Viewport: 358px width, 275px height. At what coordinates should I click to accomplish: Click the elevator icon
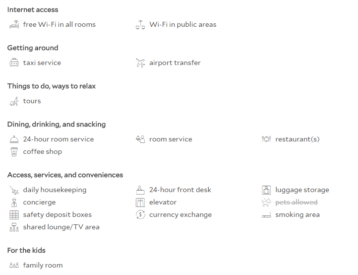click(140, 203)
